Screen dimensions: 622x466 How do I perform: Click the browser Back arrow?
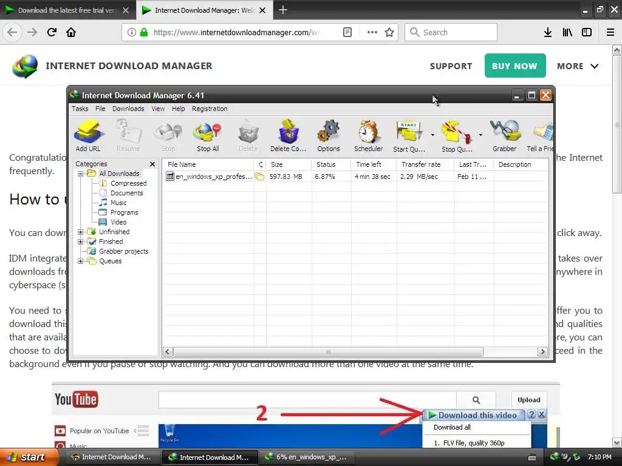point(12,32)
